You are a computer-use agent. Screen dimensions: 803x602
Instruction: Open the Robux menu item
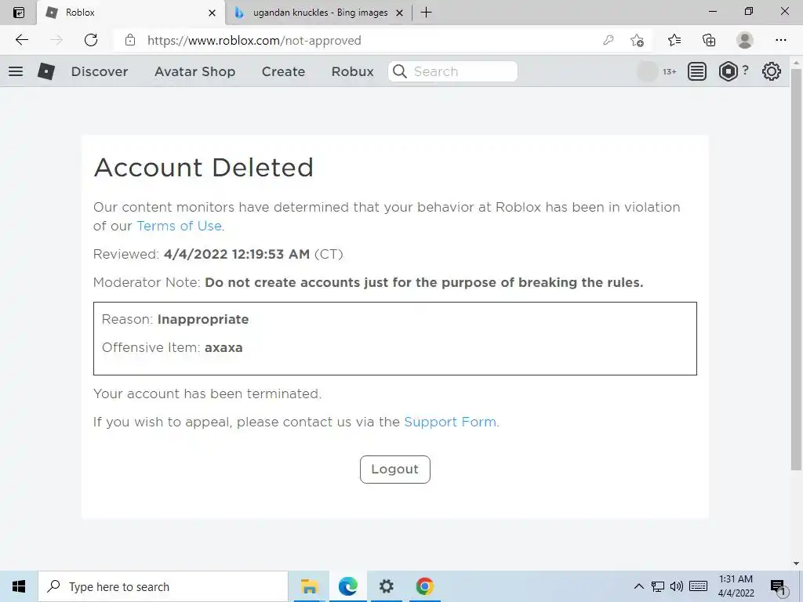click(352, 71)
